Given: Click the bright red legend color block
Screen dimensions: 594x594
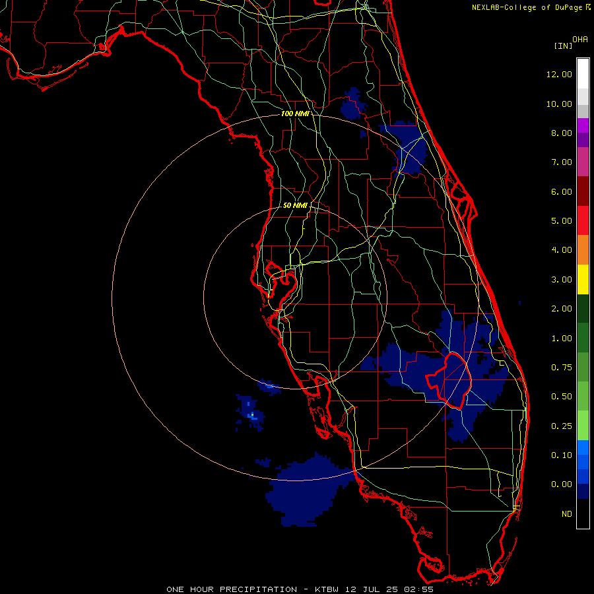Looking at the screenshot, I should tap(583, 220).
